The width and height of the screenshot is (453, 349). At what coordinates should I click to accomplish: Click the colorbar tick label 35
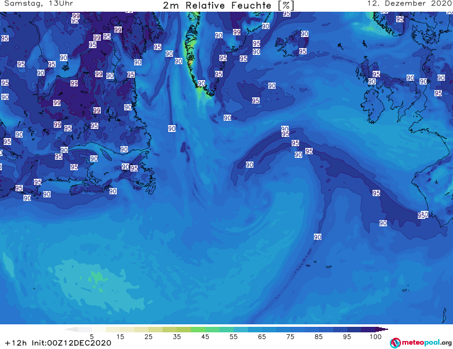pos(177,337)
